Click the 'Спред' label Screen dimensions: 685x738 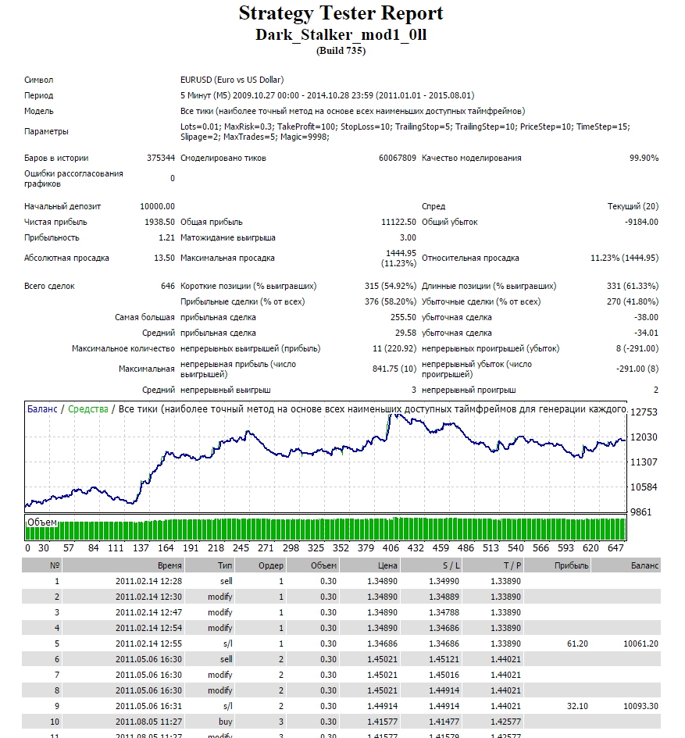coord(433,207)
